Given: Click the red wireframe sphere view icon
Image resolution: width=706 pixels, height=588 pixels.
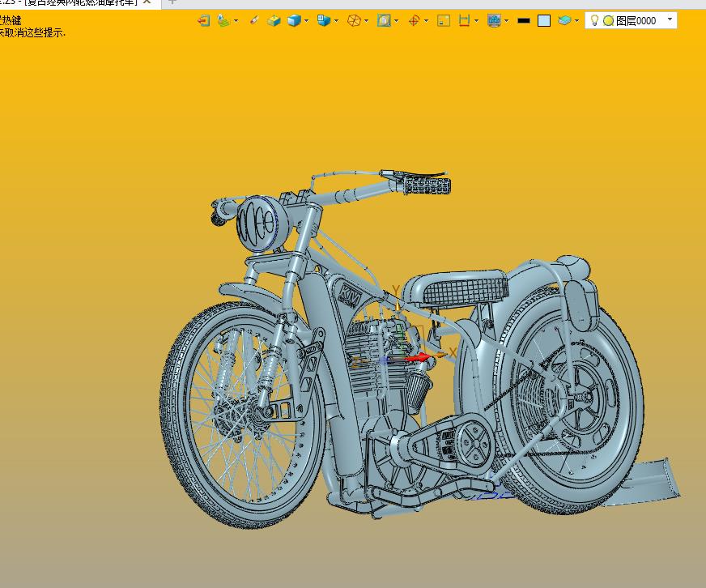Looking at the screenshot, I should pos(354,20).
